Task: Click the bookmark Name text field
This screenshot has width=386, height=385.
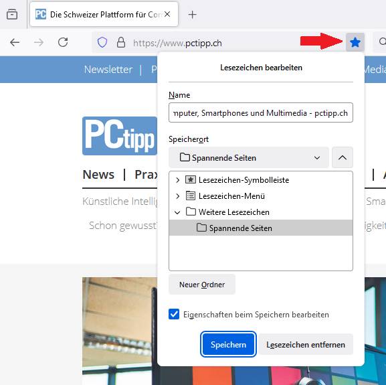Action: pos(261,112)
